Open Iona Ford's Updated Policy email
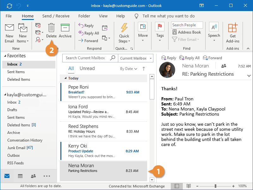This screenshot has width=253, height=190. coord(104,112)
